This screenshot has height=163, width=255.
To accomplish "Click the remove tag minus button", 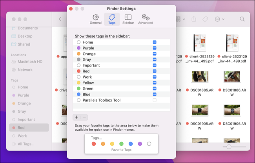I will (x=84, y=117).
